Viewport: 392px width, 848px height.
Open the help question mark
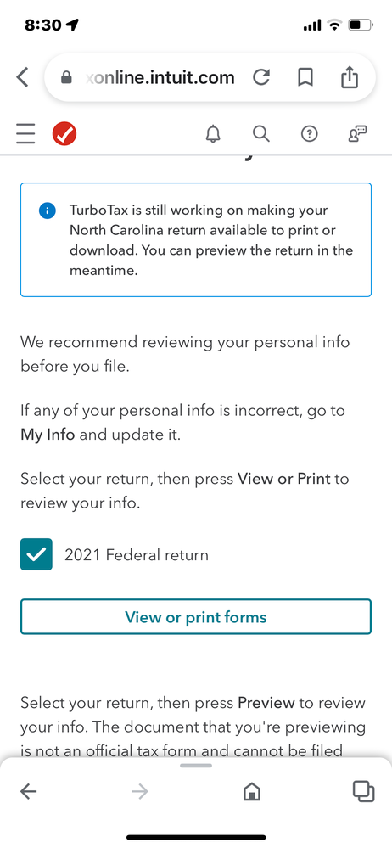click(x=310, y=133)
